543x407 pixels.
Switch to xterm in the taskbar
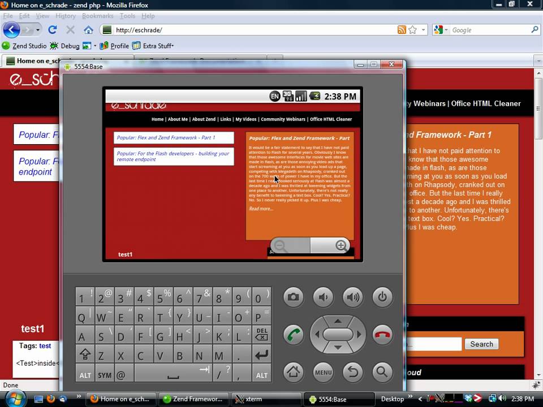pyautogui.click(x=266, y=399)
